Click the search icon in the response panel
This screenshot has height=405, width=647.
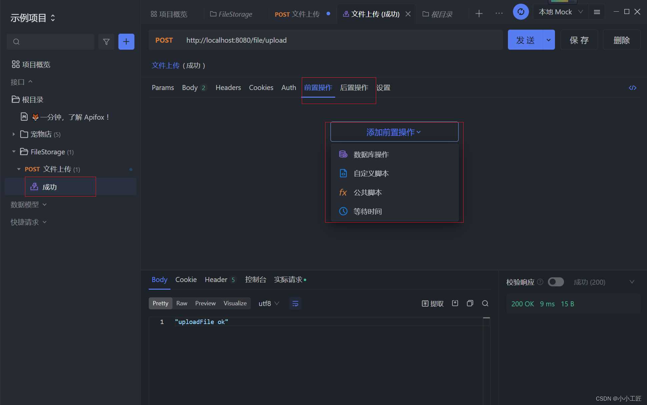[485, 303]
